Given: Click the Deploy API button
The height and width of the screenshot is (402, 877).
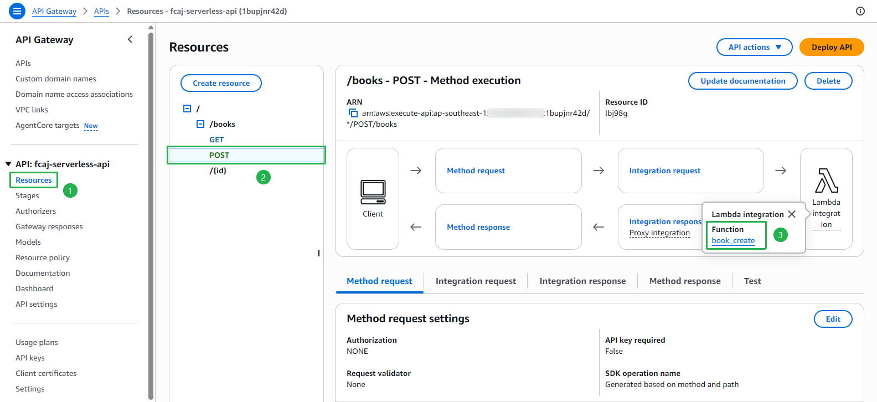Looking at the screenshot, I should click(832, 47).
